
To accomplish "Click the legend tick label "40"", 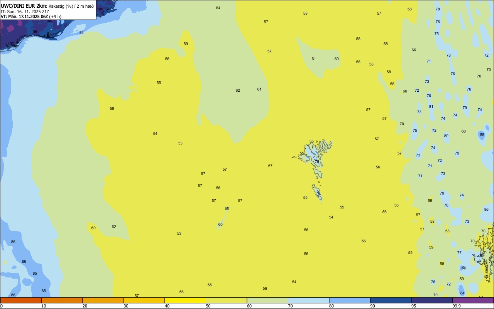I will point(167,306).
